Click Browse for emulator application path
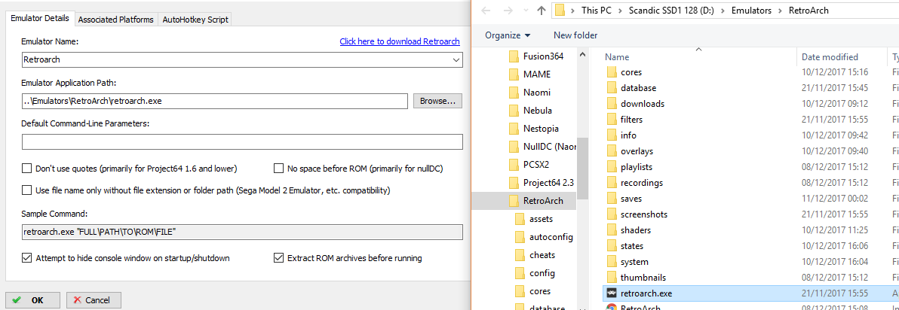Viewport: 899px width, 310px height. 437,101
